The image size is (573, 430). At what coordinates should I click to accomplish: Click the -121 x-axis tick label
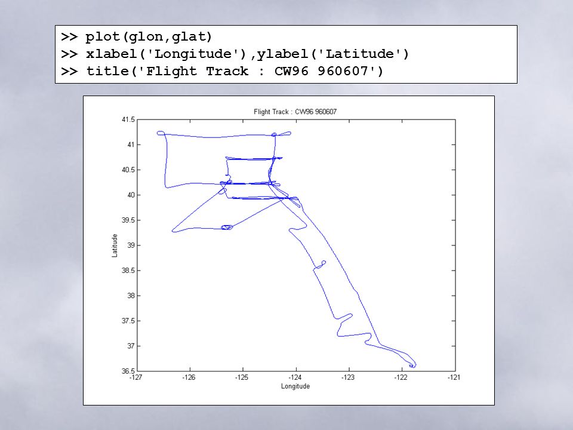click(454, 377)
